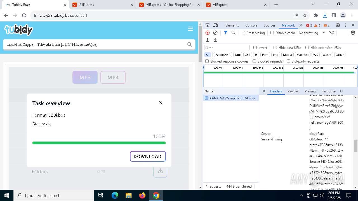Click the DevTools headers pane scrollbar

pos(356,146)
